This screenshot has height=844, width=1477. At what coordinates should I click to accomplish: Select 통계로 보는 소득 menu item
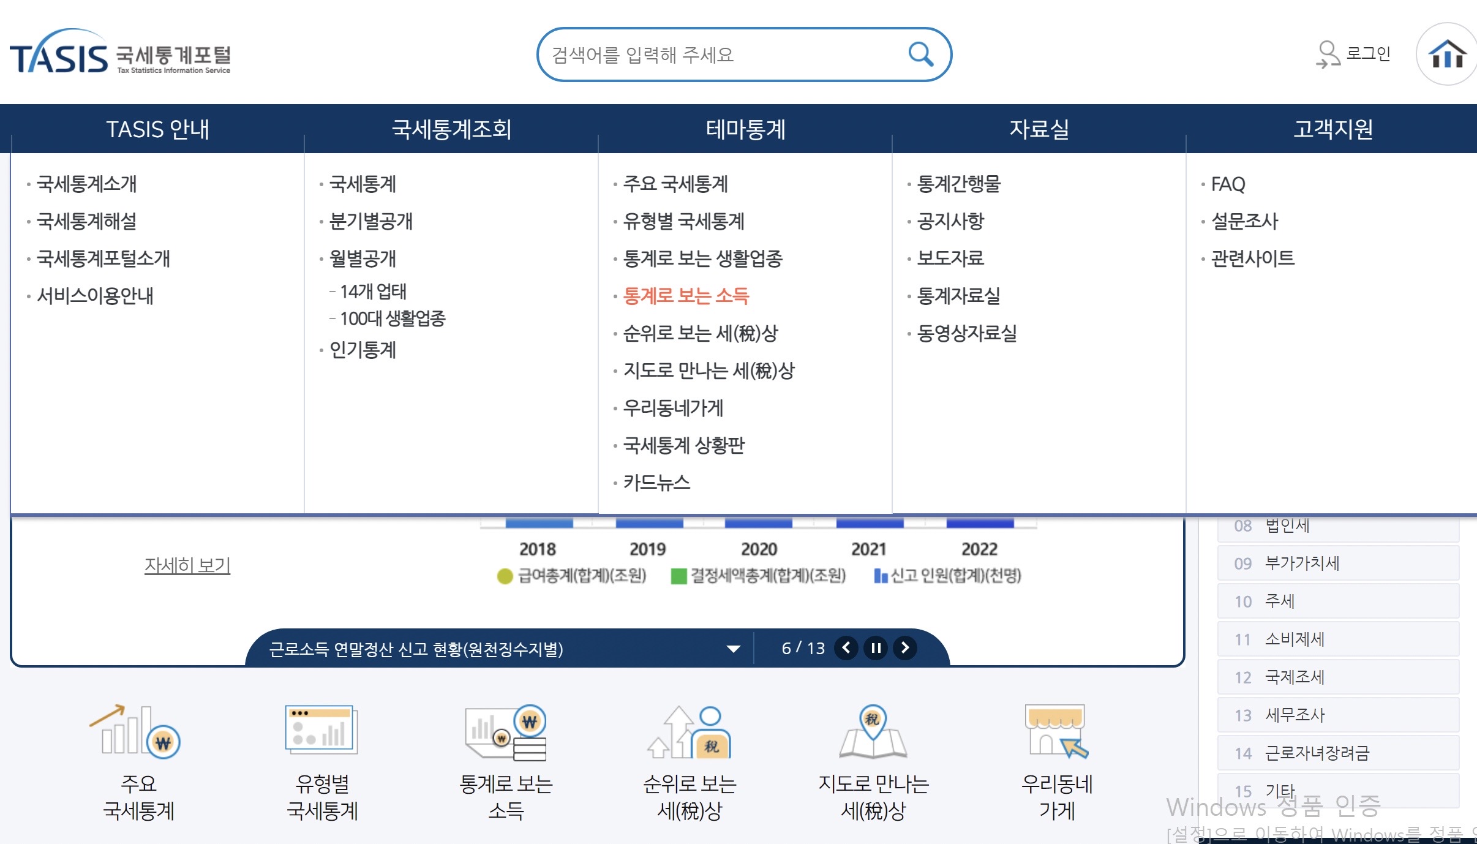[x=686, y=296]
